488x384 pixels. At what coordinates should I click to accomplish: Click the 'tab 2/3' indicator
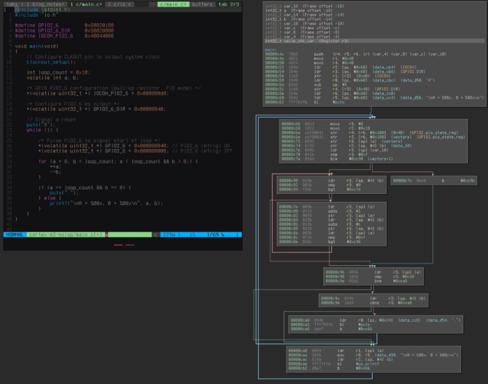tap(229, 5)
